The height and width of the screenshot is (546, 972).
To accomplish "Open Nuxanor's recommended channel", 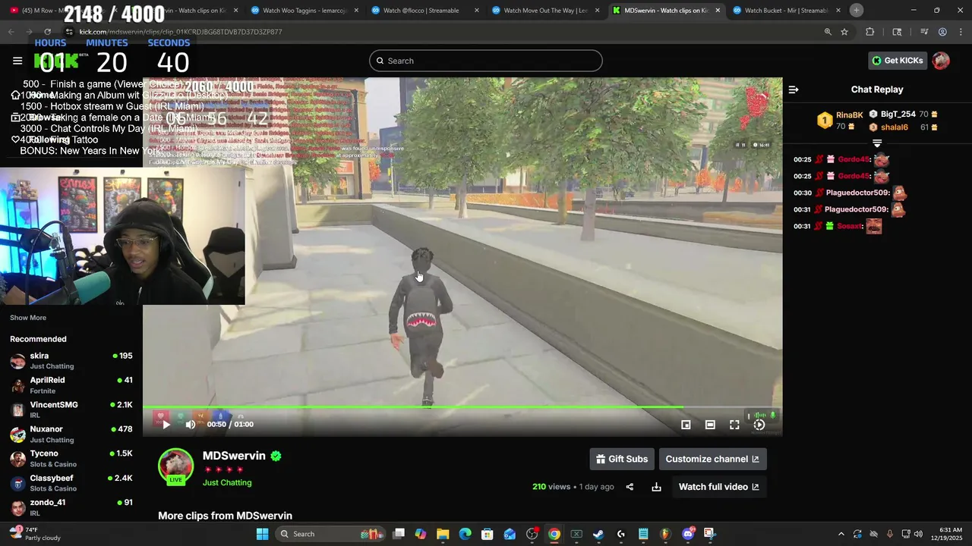I will click(x=71, y=435).
